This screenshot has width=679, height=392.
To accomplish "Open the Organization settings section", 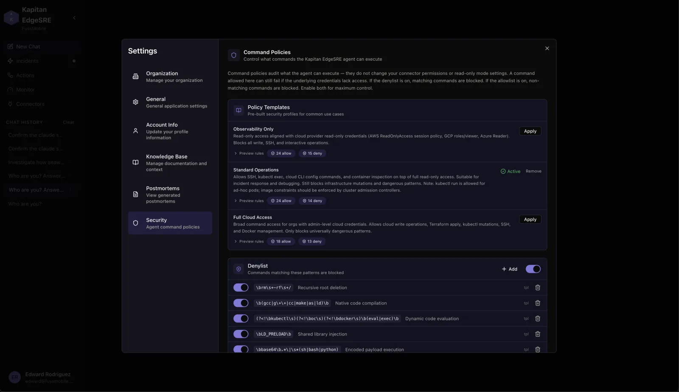I will point(170,76).
